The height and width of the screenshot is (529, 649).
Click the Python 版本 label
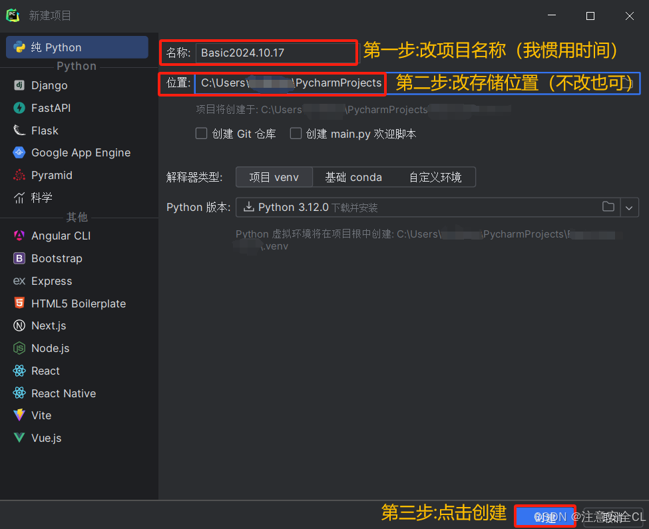198,207
